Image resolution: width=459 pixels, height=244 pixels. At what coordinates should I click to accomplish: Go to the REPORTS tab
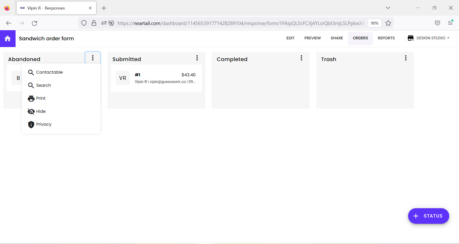point(386,38)
